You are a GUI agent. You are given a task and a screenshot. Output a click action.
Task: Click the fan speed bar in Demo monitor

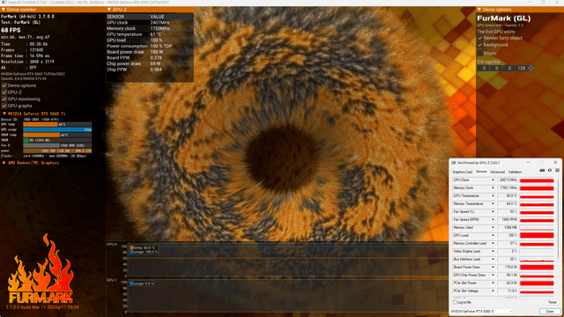coord(57,145)
